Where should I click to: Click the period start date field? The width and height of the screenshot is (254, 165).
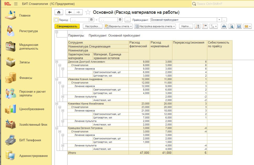click(80, 20)
